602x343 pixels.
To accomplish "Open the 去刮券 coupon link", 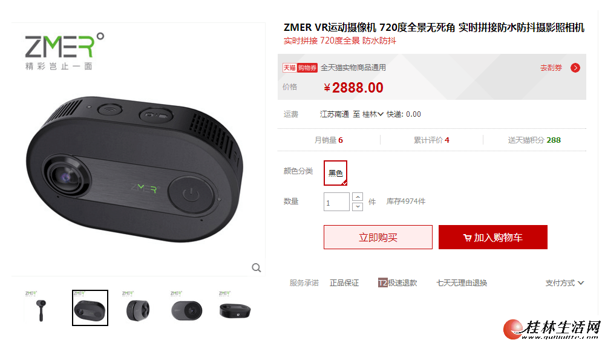I will 551,68.
